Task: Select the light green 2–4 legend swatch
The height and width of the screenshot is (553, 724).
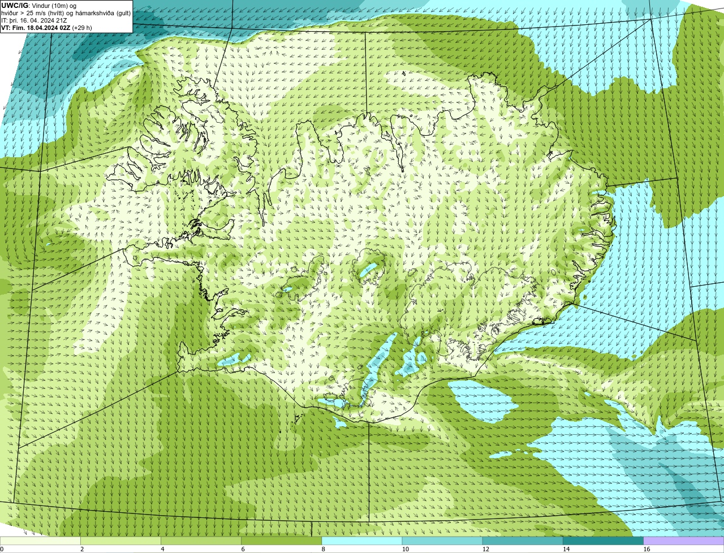Action: click(x=120, y=541)
